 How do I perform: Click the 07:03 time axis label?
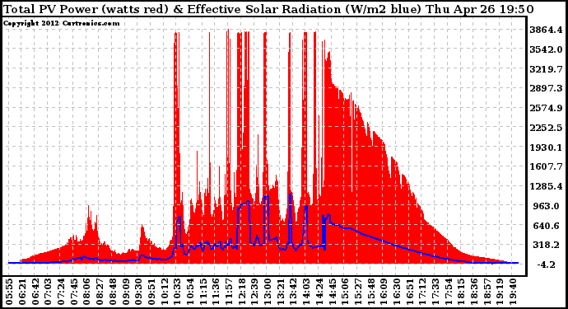click(x=49, y=292)
